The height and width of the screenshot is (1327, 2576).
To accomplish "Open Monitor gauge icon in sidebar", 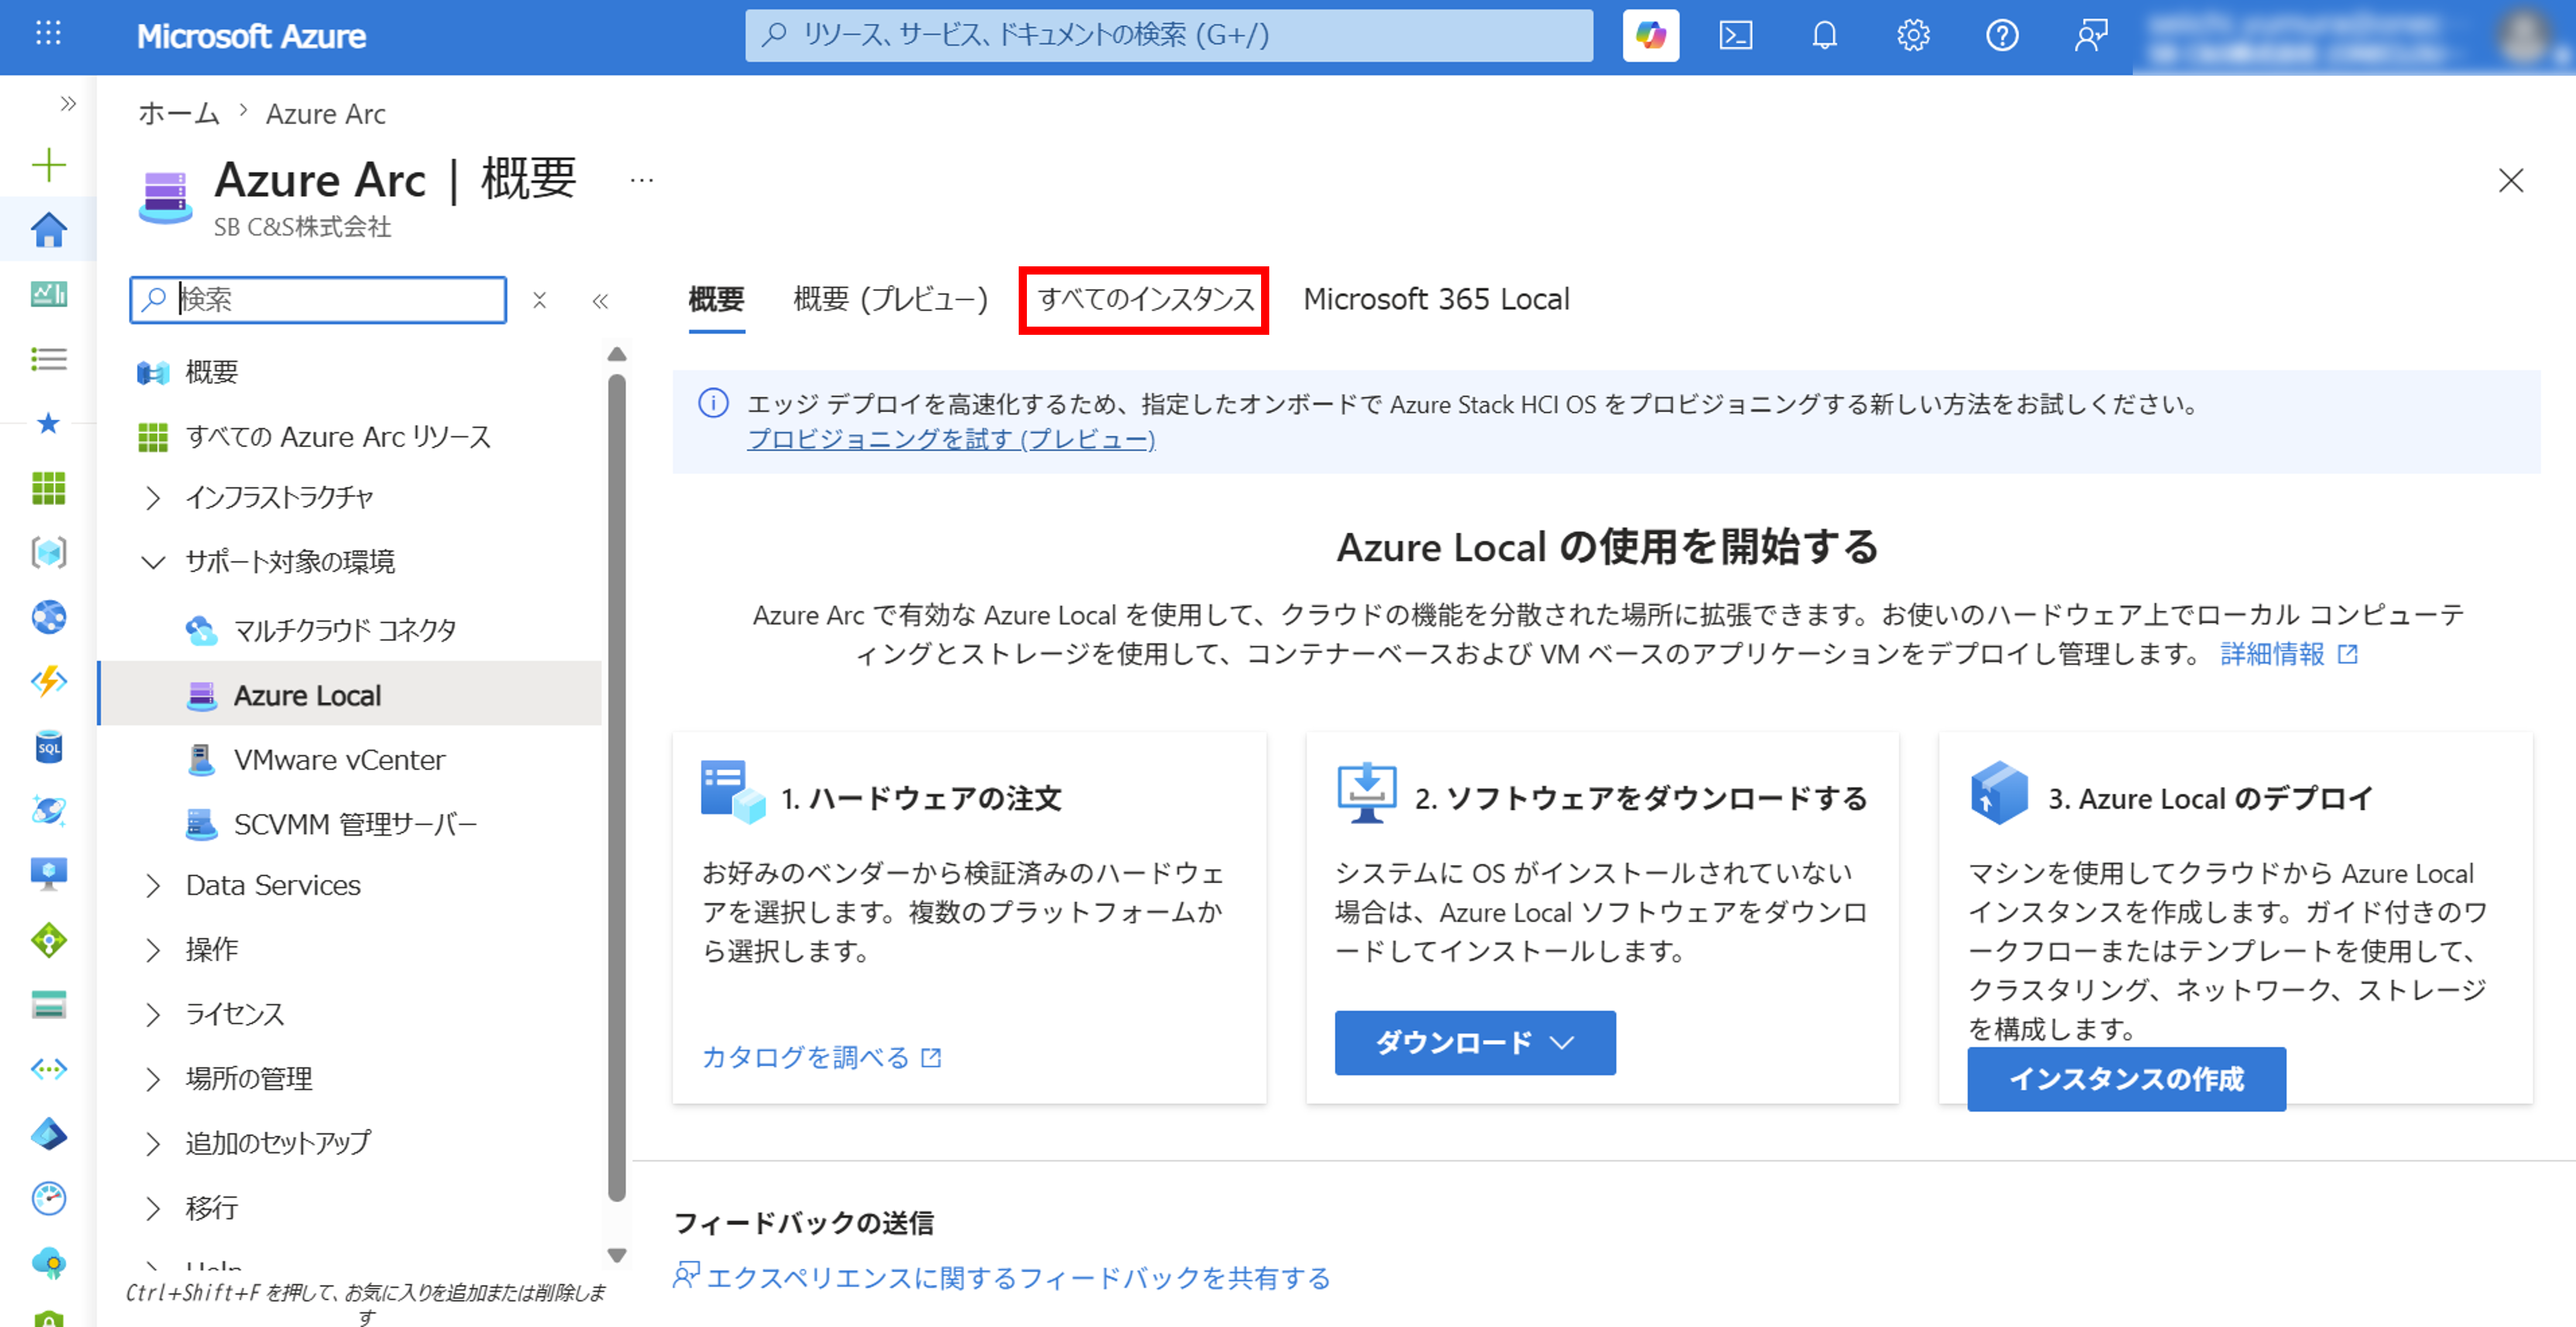I will point(48,1198).
